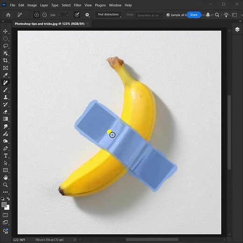The height and width of the screenshot is (243, 243).
Task: Select the Object Selection tool
Action: click(x=6, y=53)
